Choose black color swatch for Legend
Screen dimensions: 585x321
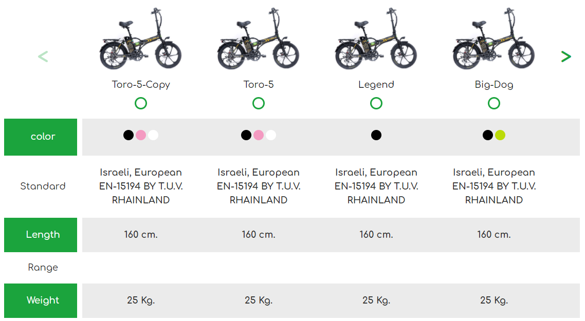376,135
